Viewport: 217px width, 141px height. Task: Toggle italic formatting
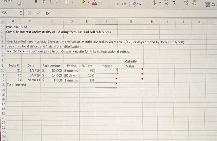click(x=44, y=2)
